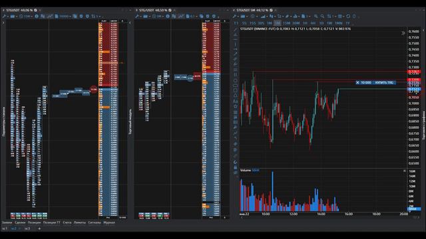Click the 0,7600 price axis label
This screenshot has height=239, width=426.
[413, 31]
